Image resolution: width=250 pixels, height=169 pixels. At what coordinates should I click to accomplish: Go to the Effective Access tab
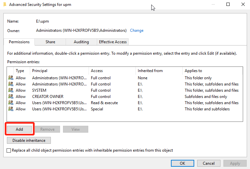(113, 42)
